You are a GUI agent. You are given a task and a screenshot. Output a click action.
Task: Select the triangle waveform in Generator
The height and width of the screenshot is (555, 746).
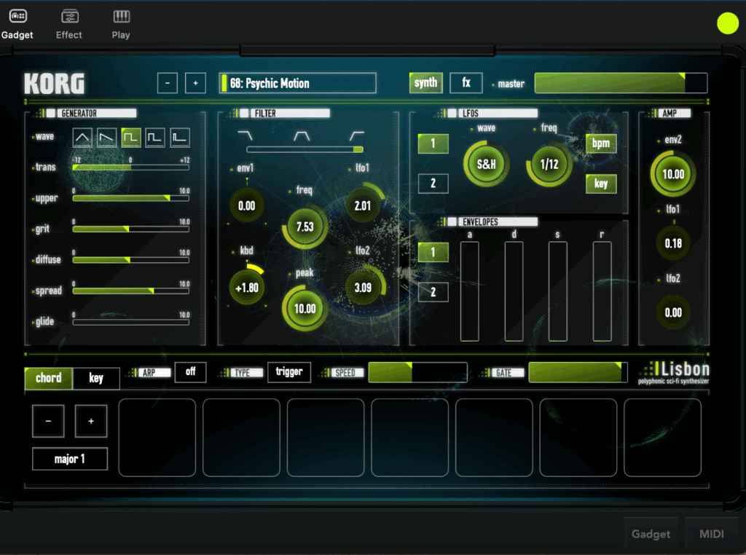point(82,137)
